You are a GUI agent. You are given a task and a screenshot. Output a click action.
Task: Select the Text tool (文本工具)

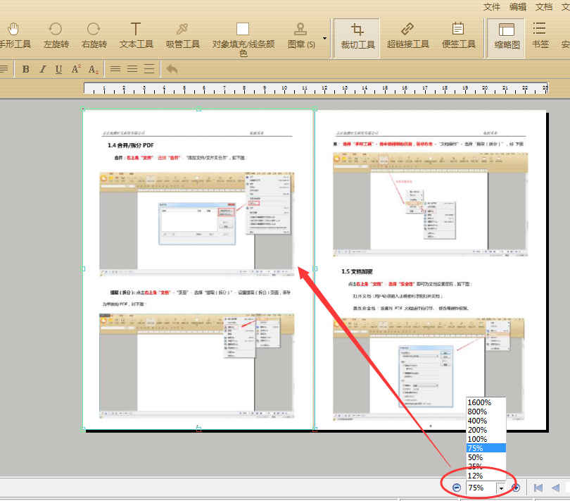(137, 36)
